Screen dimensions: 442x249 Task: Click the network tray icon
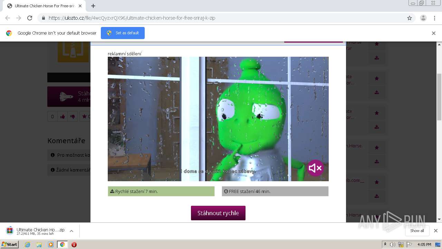click(401, 245)
